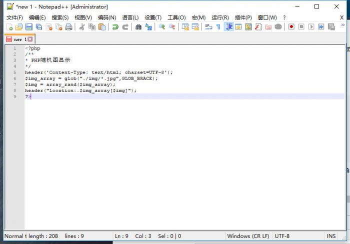Click the Print icon in the toolbar

(68, 27)
